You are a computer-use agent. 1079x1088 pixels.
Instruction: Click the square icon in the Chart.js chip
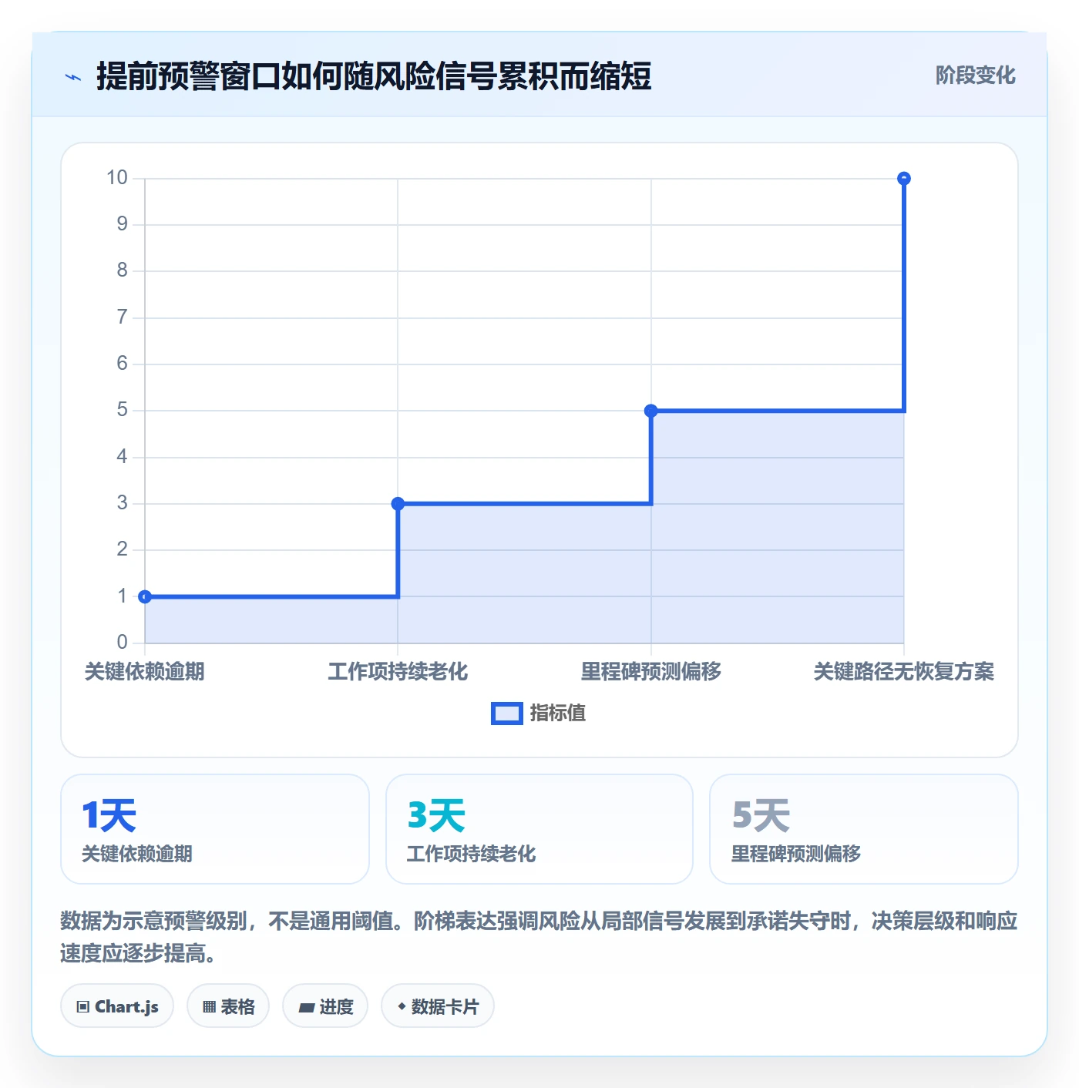click(x=83, y=1006)
